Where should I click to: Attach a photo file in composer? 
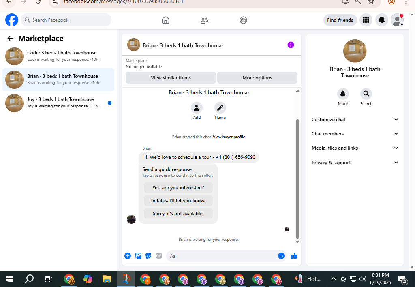coord(138,256)
